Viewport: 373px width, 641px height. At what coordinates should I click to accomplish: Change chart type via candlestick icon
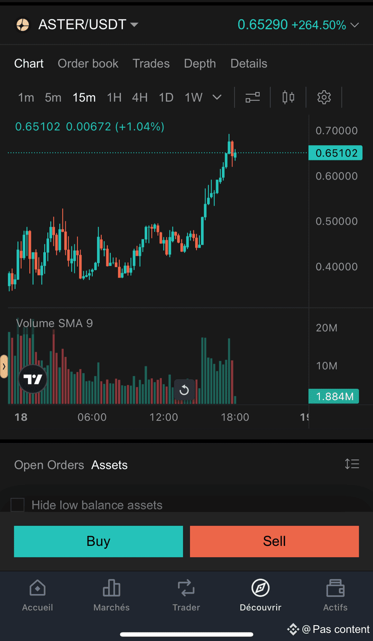pyautogui.click(x=288, y=97)
